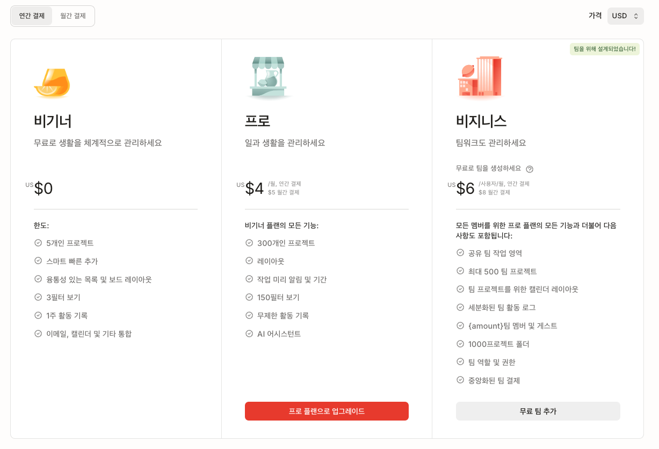Viewport: 659px width, 449px height.
Task: Click the Pro plan lemonade stand icon
Action: [x=268, y=78]
